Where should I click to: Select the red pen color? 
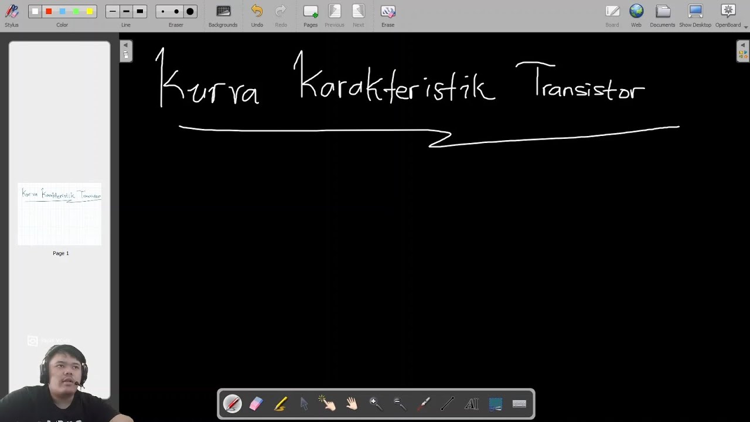[x=49, y=11]
